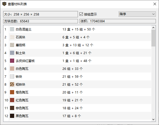Viewport: 159px width, 125px height.
Task: Select the 白色陶瓦 row name
Action: click(x=22, y=69)
